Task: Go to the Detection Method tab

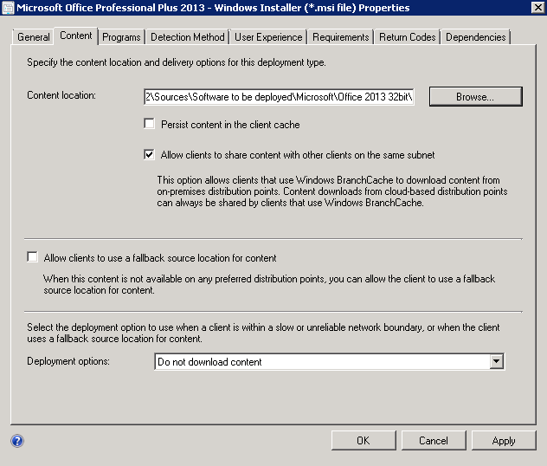Action: tap(187, 37)
